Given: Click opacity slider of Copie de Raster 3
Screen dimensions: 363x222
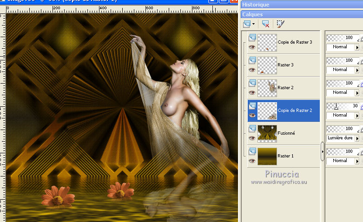Looking at the screenshot, I should pos(343,38).
